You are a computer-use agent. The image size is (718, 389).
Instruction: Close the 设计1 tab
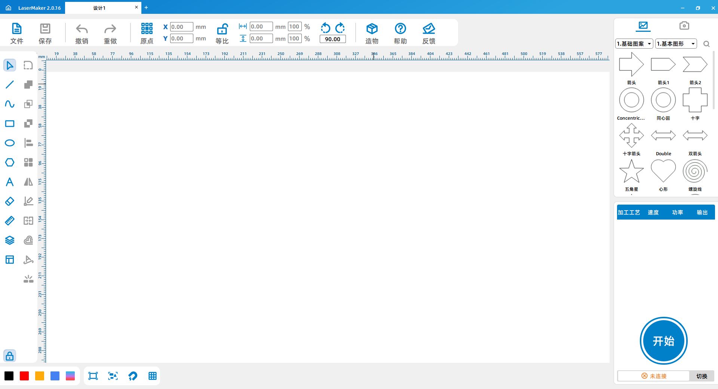[136, 7]
